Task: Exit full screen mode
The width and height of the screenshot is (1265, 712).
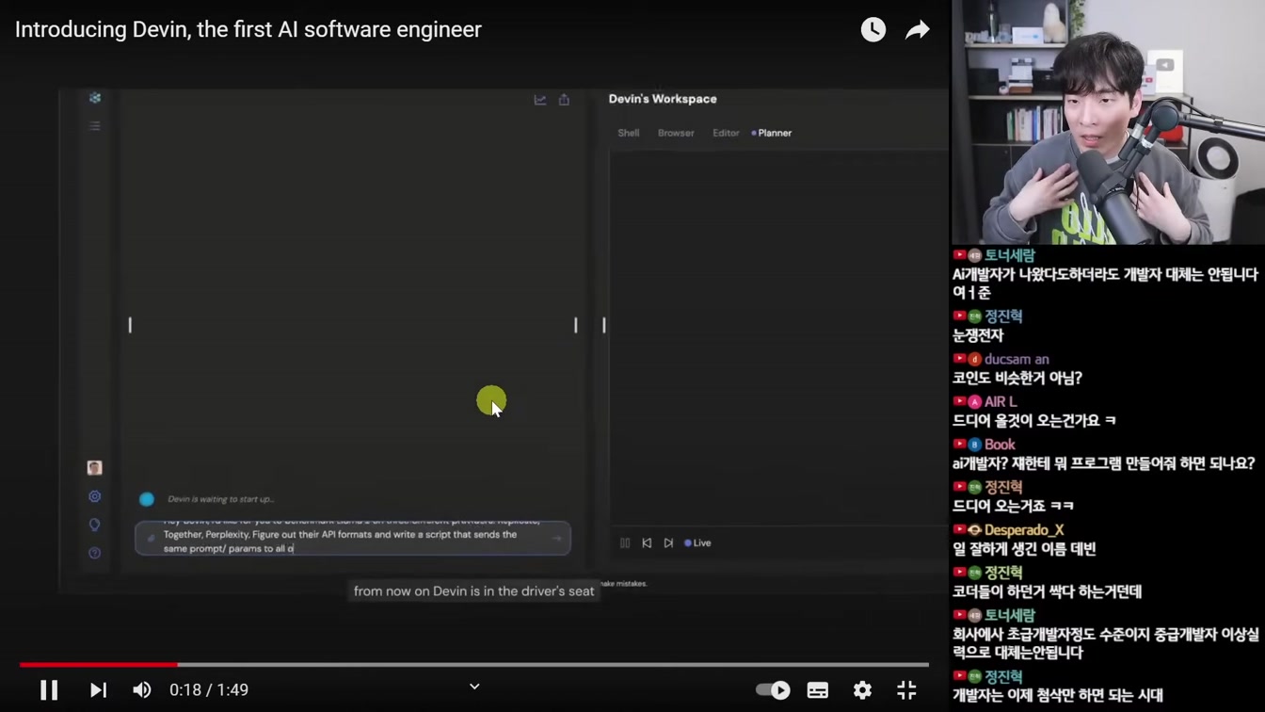Action: coord(906,690)
